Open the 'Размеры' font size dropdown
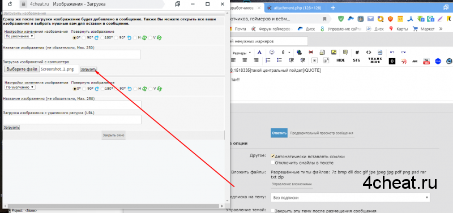 [x=242, y=53]
